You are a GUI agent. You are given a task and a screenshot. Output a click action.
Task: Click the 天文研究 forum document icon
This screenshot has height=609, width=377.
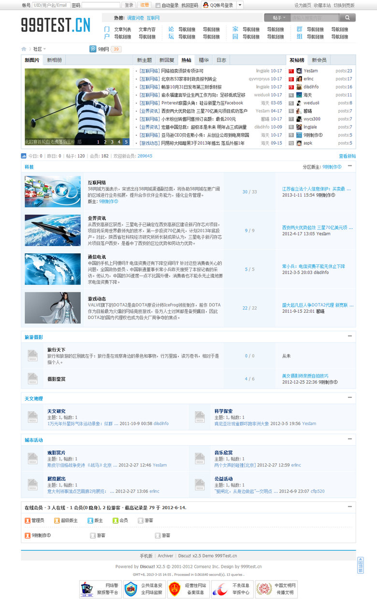(32, 417)
